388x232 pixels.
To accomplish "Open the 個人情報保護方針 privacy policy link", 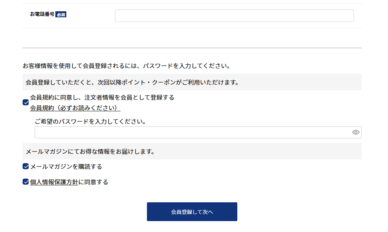I will 53,182.
